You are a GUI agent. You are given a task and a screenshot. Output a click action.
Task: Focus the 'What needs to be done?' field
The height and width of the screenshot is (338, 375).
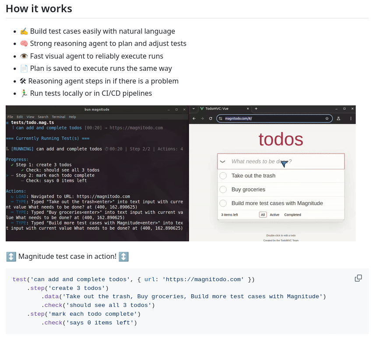click(x=281, y=162)
